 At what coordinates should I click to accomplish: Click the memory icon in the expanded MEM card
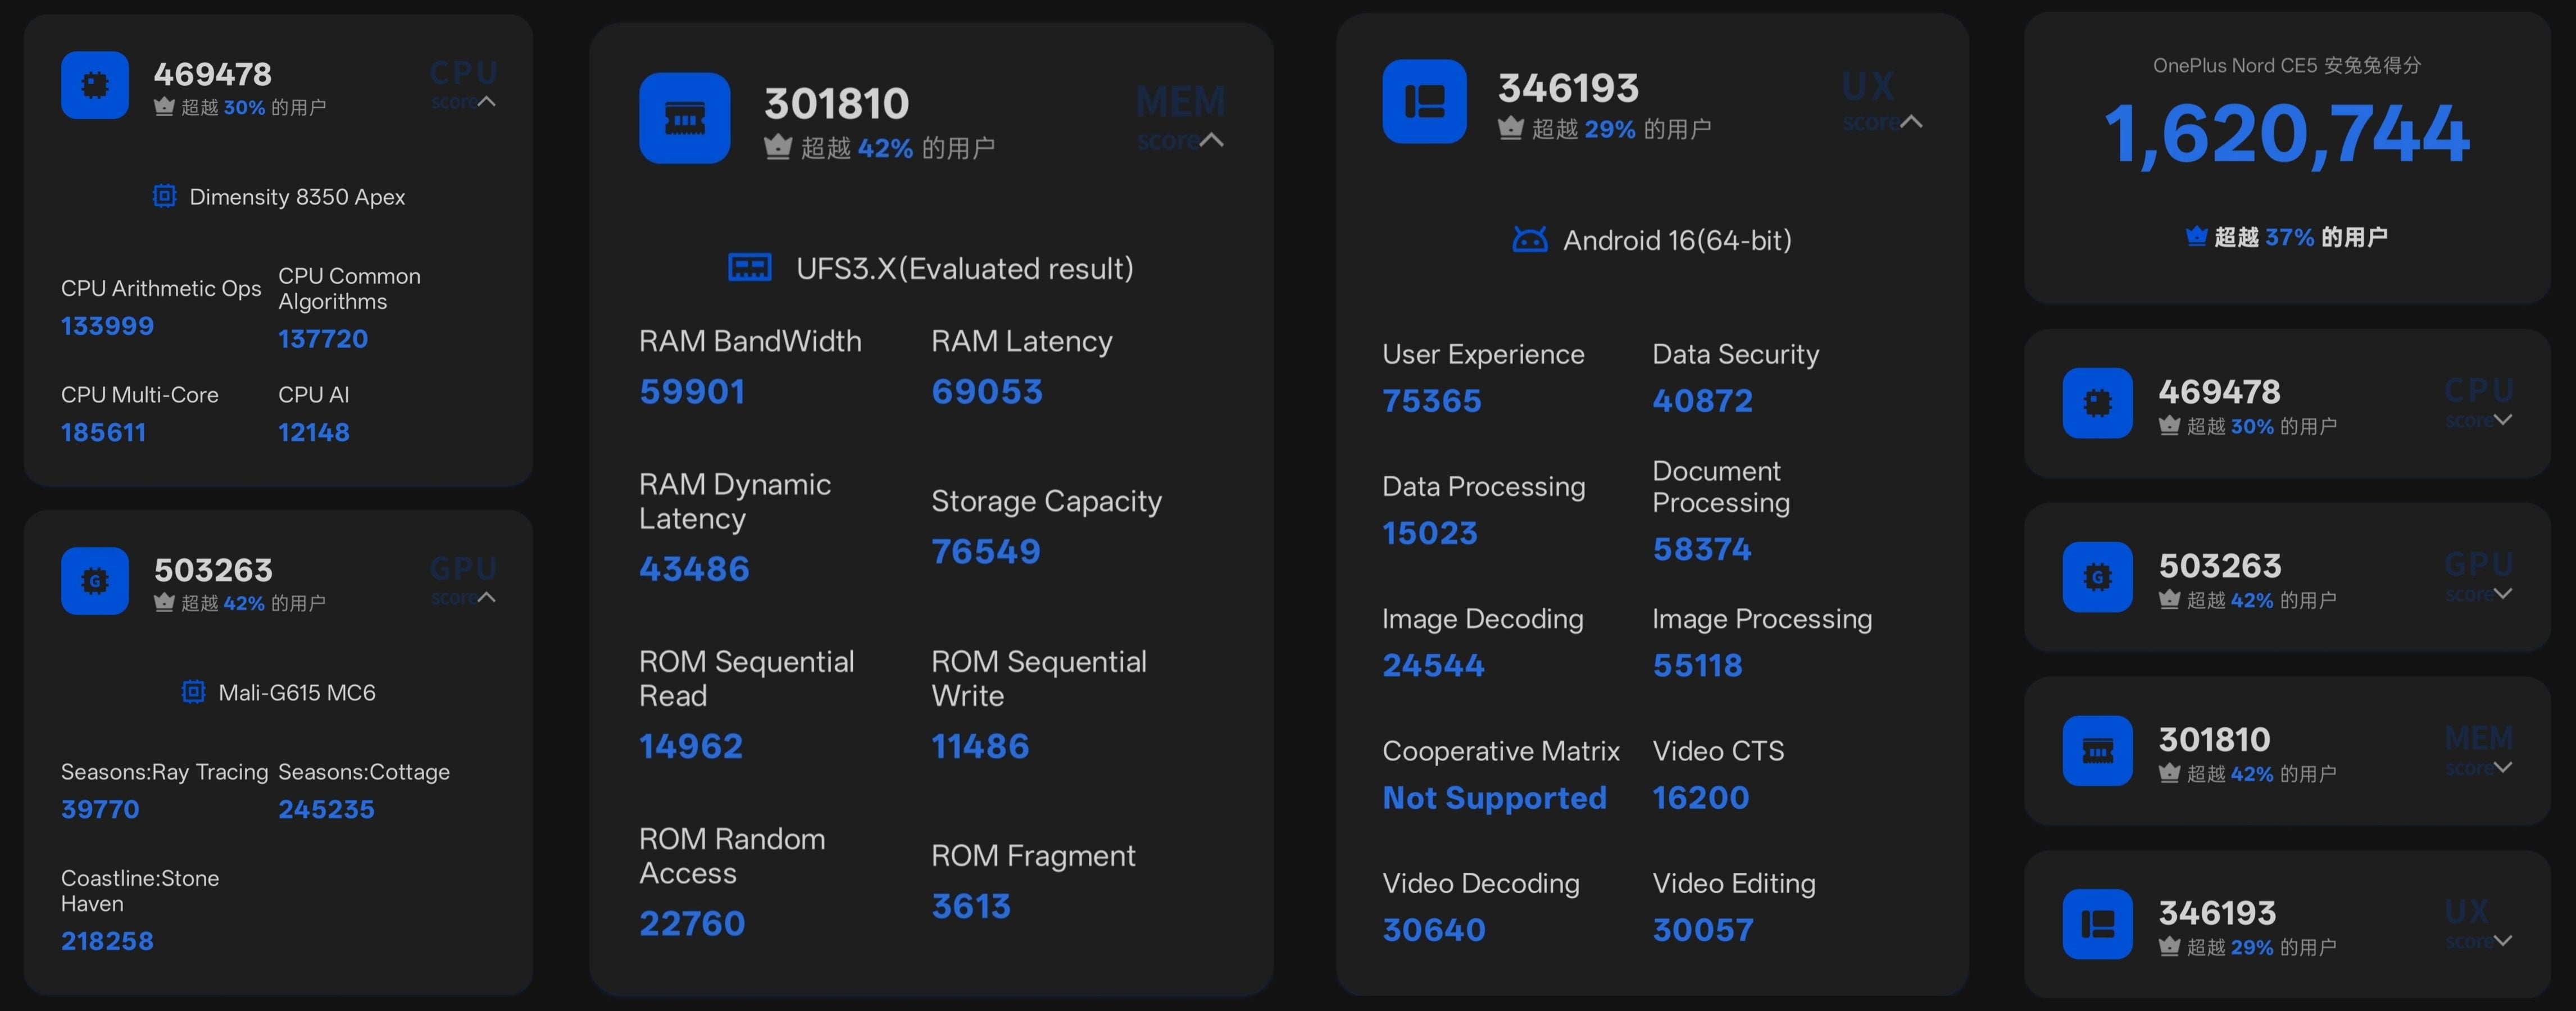pos(685,118)
